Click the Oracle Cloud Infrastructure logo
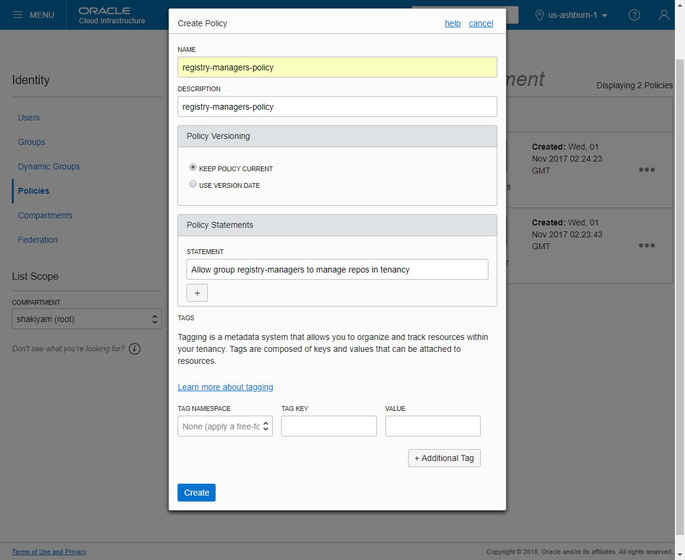 (x=105, y=14)
